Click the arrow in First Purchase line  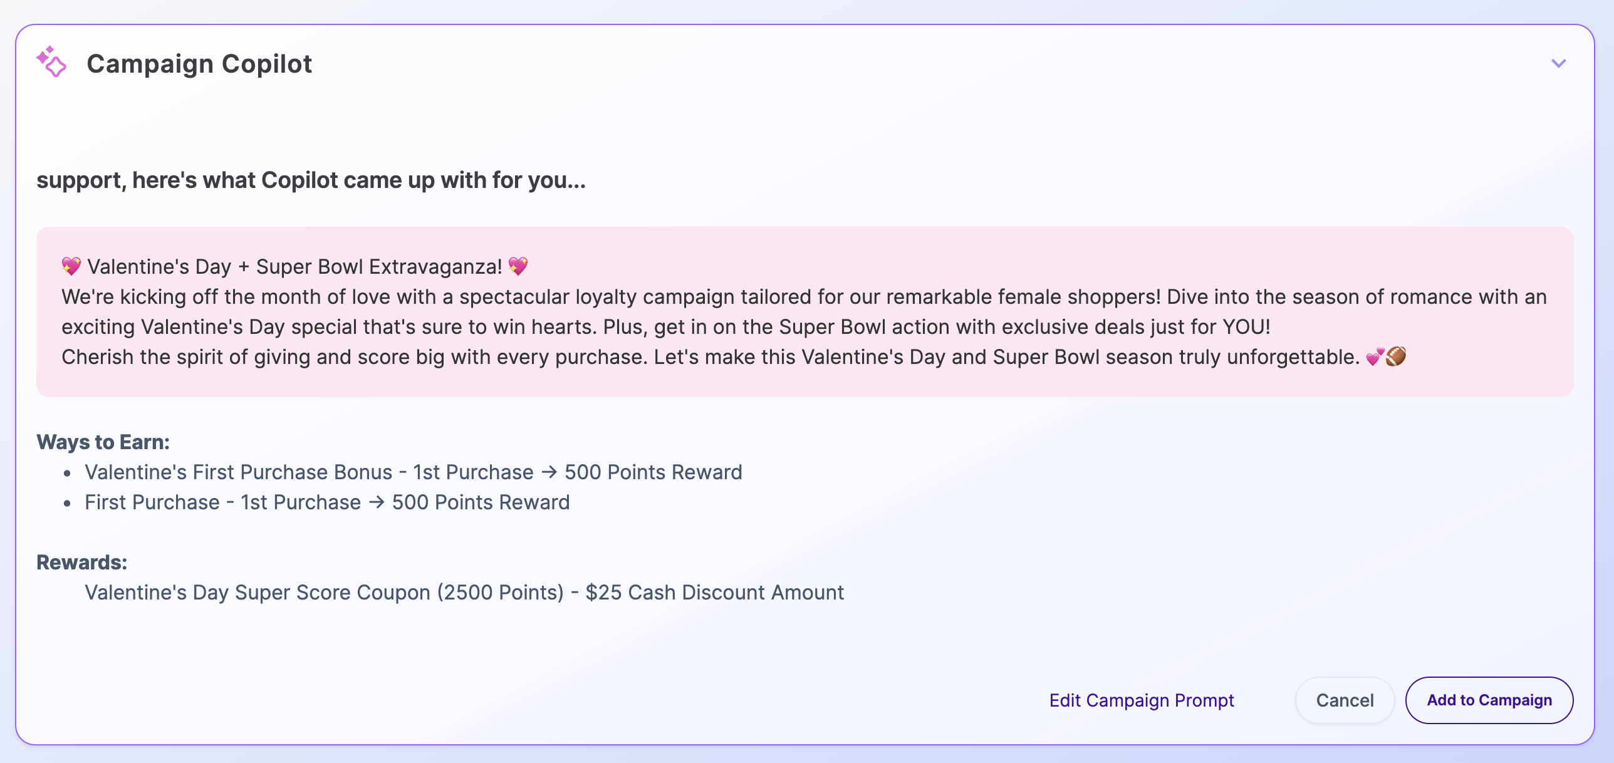pyautogui.click(x=376, y=502)
